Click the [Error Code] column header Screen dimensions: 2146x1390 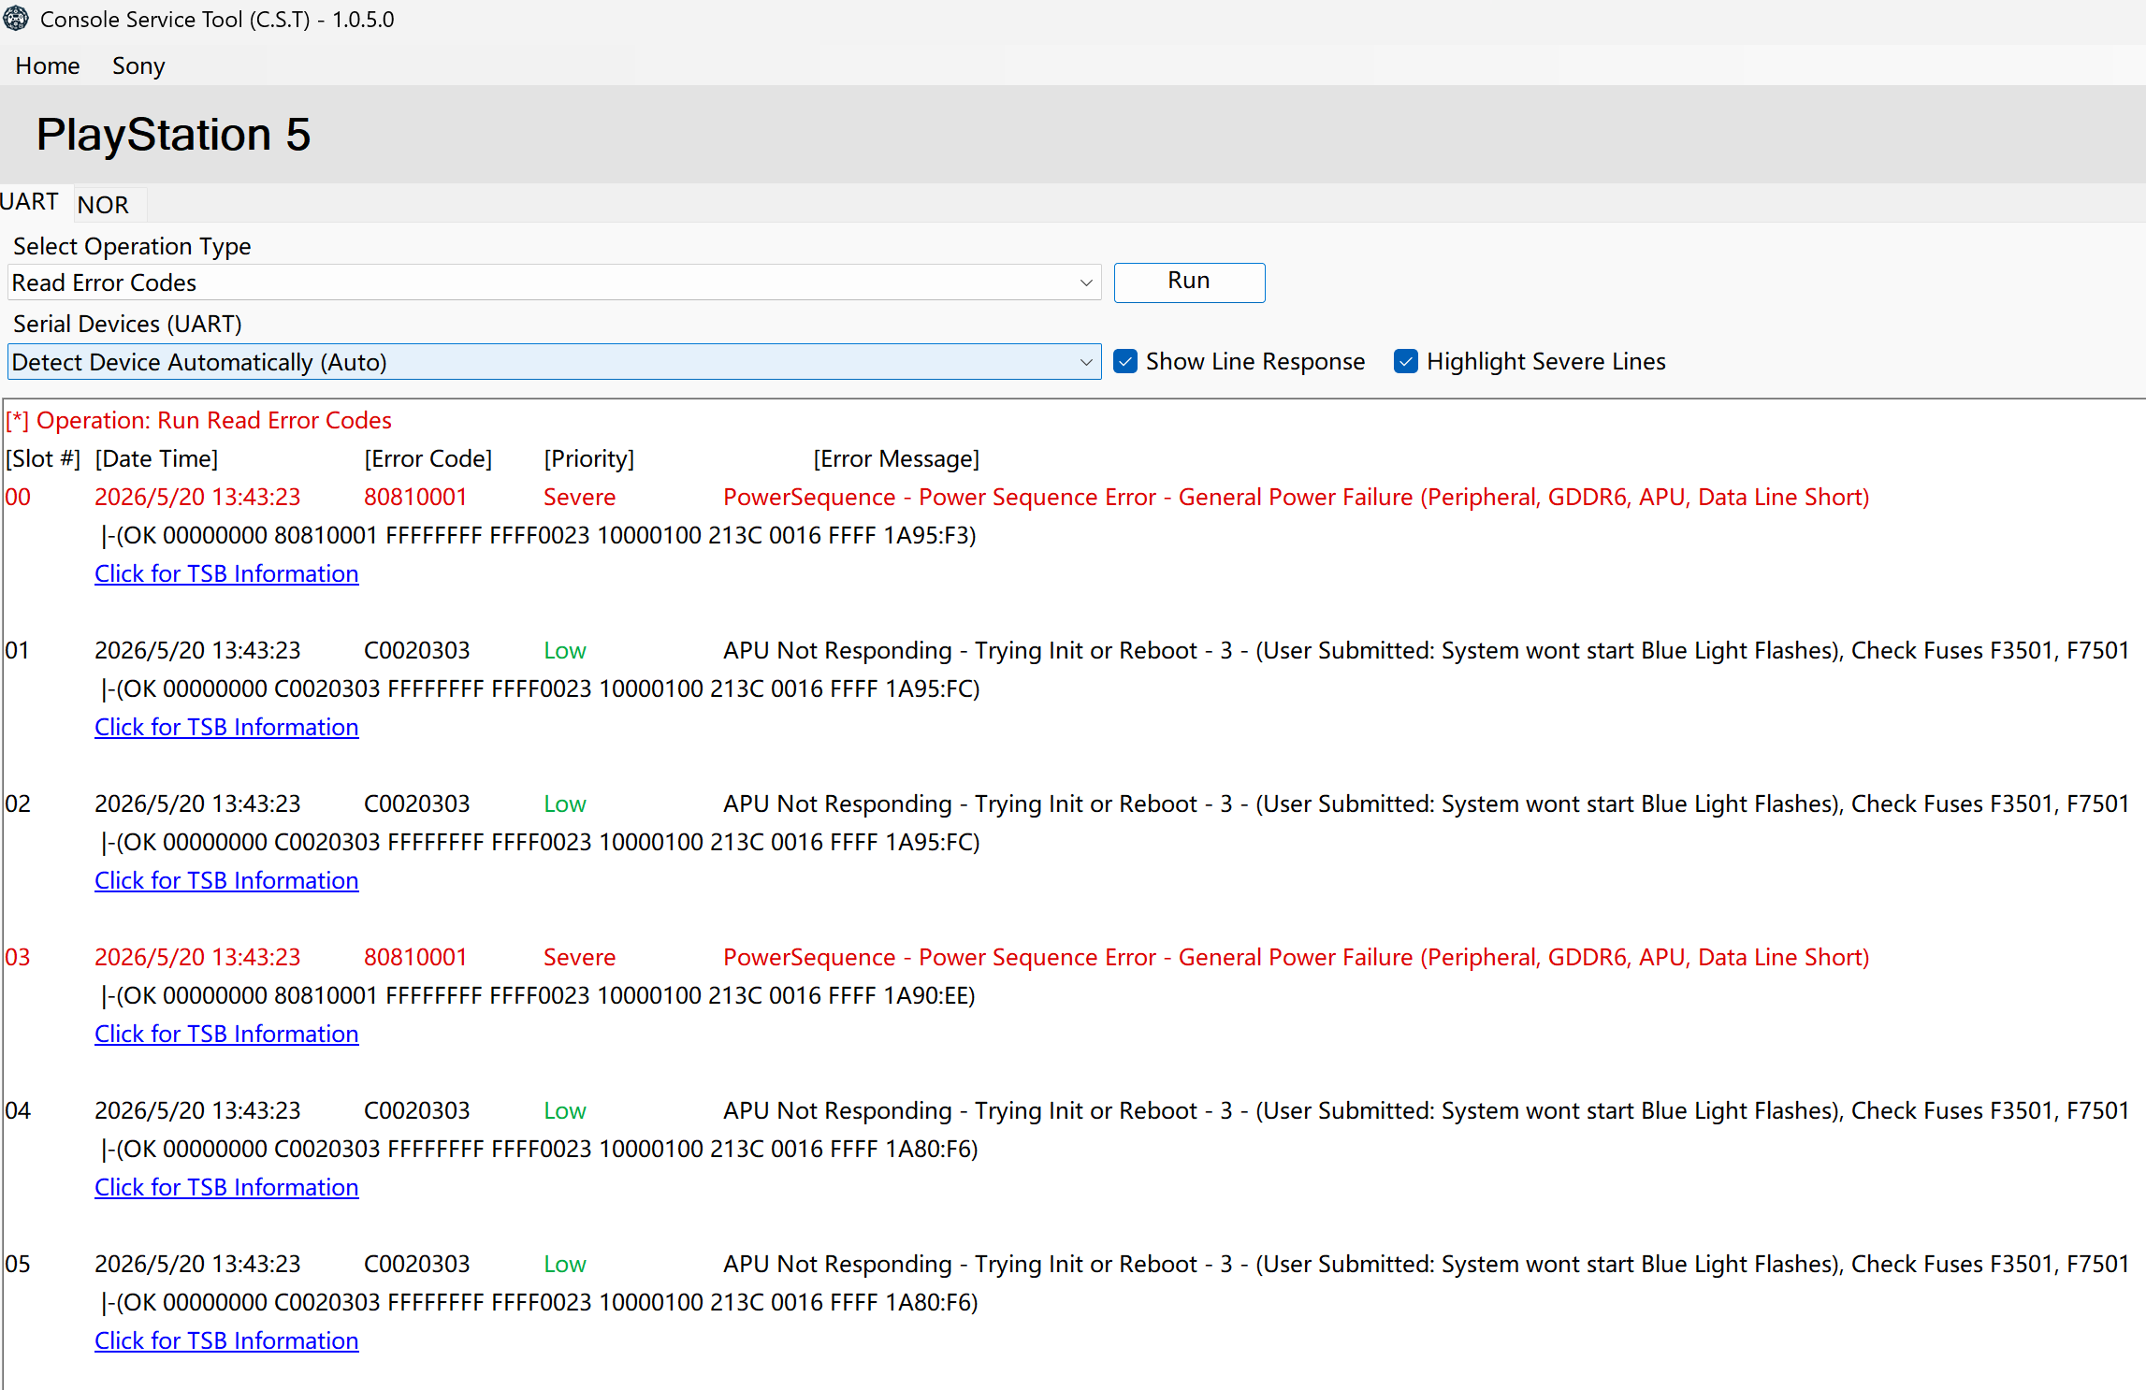428,458
